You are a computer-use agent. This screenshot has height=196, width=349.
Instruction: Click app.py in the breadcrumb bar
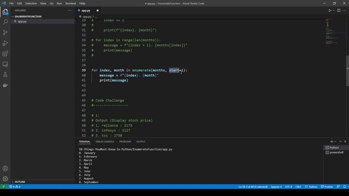(x=87, y=17)
